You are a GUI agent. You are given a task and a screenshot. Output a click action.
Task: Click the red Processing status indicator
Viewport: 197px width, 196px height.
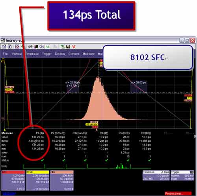coord(178,193)
